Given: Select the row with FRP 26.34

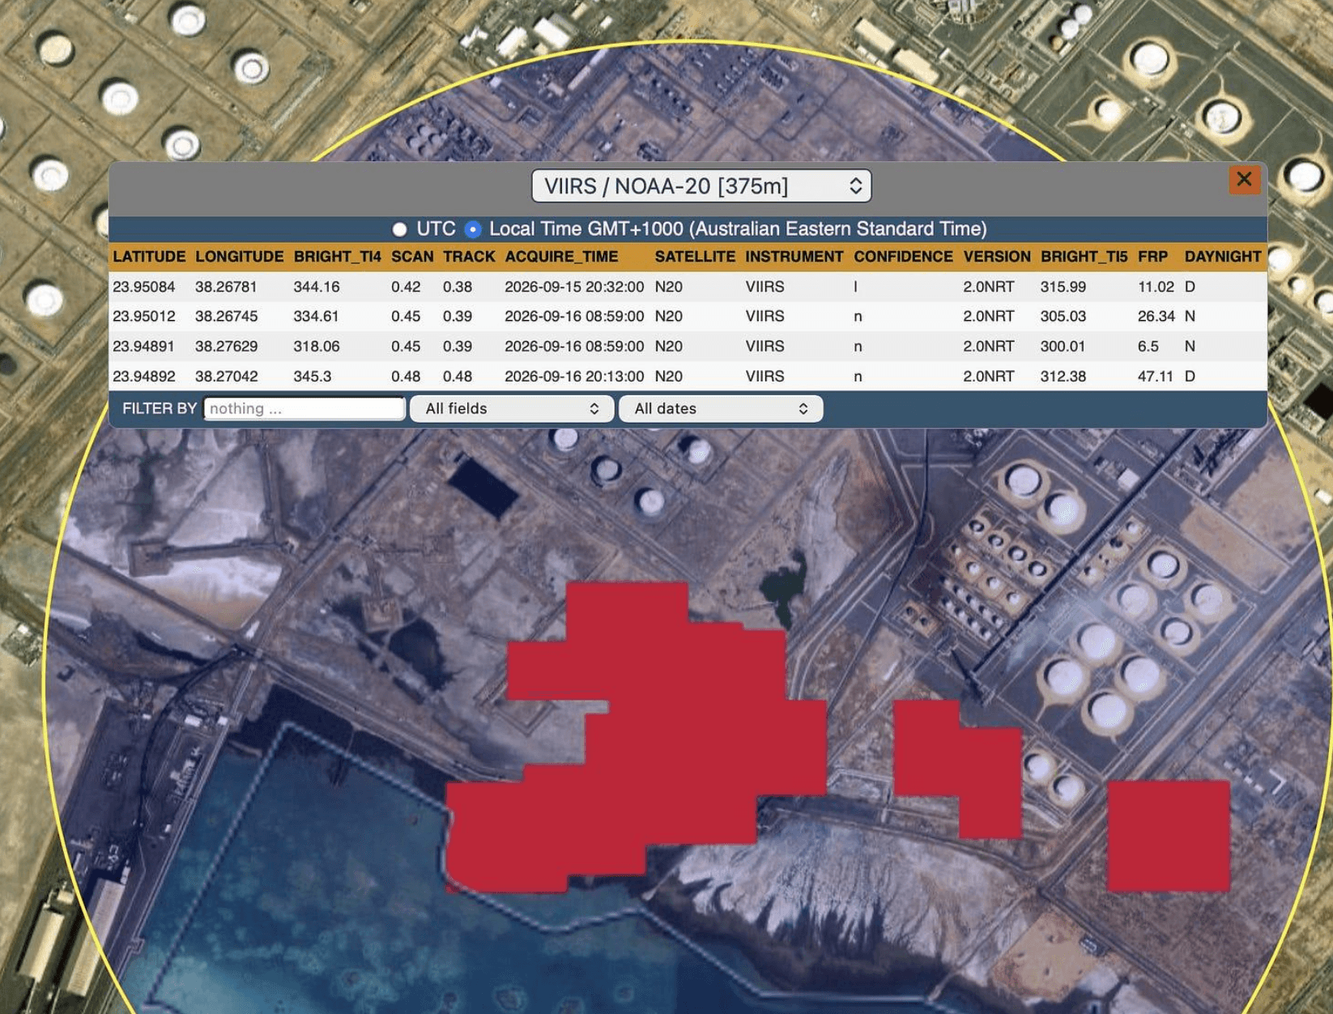Looking at the screenshot, I should coord(688,316).
